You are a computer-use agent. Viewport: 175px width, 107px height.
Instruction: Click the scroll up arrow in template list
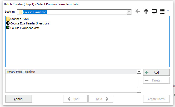coord(139,71)
